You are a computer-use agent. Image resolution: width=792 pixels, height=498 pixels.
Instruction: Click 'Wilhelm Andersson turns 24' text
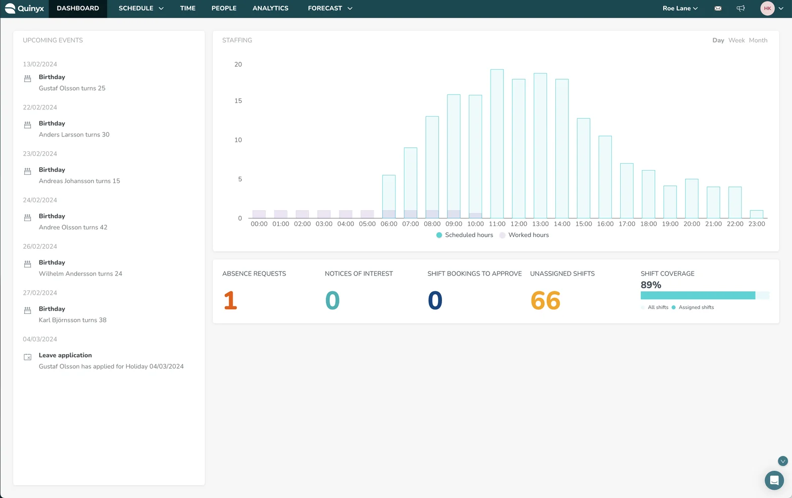click(81, 274)
